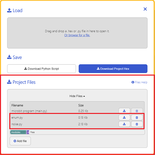Viewport: 155px width, 155px height.
Task: Close the Load/Save dialog with the X
Action: click(x=145, y=9)
